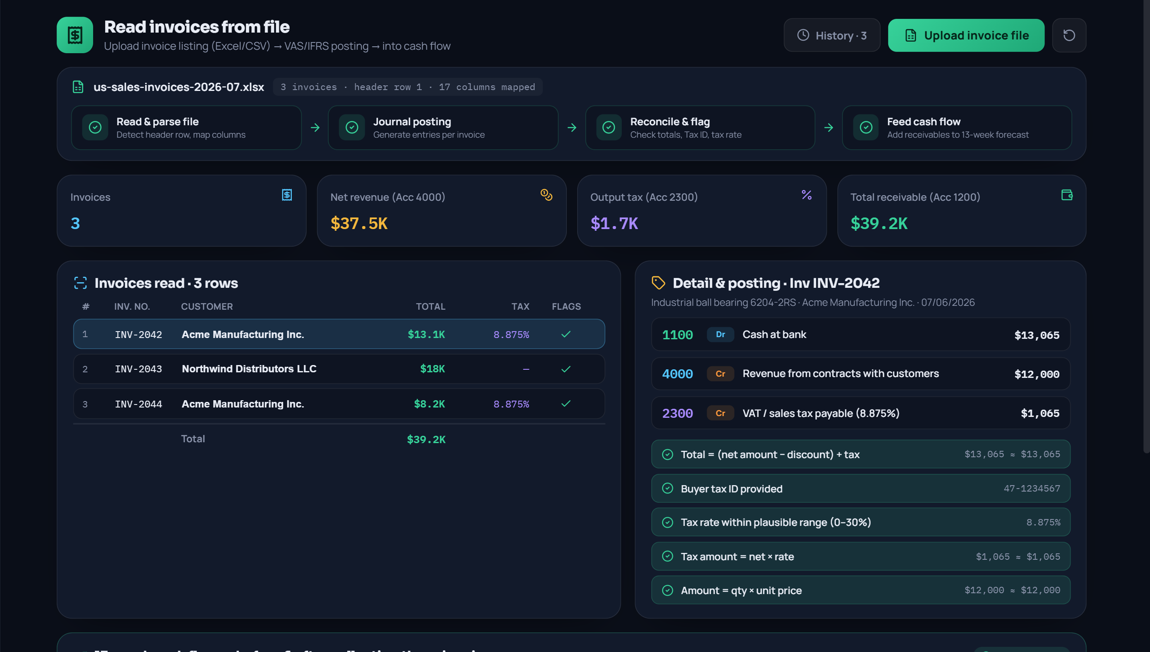The width and height of the screenshot is (1150, 652).
Task: Select invoice row INV-2044
Action: point(339,404)
